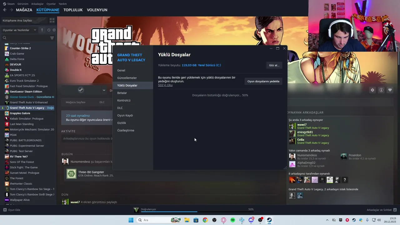Viewport: 400px width, 225px height.
Task: Click the taskbar Ara search box
Action: point(159,220)
